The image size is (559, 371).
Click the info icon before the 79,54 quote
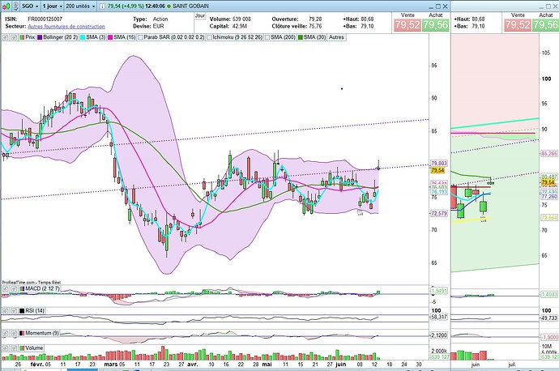[102, 6]
